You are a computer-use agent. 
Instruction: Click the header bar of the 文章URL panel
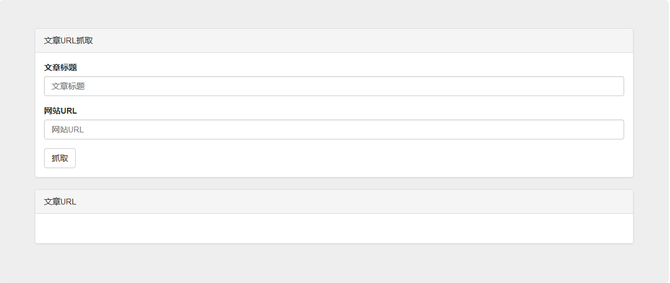click(x=334, y=202)
